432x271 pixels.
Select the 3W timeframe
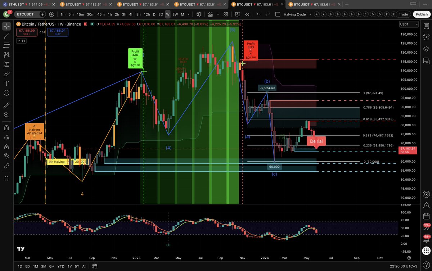[x=175, y=14]
